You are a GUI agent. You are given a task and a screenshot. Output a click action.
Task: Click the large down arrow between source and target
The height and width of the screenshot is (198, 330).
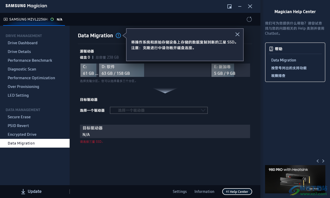click(165, 91)
